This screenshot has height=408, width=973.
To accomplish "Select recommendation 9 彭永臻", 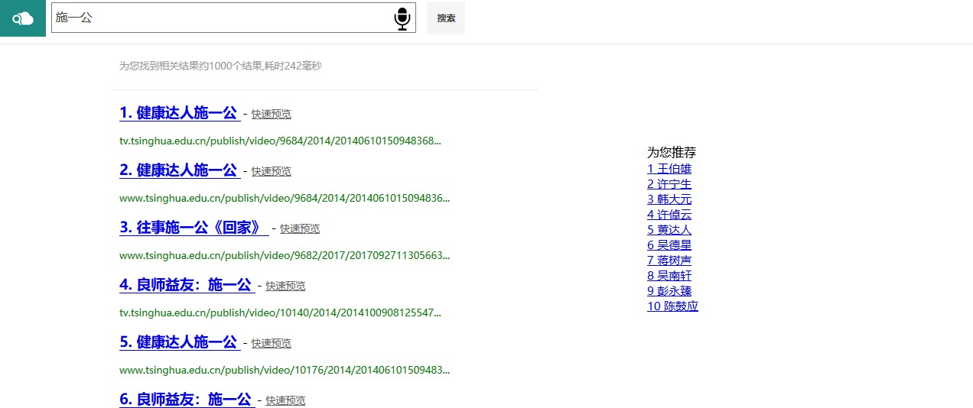I will pos(669,291).
